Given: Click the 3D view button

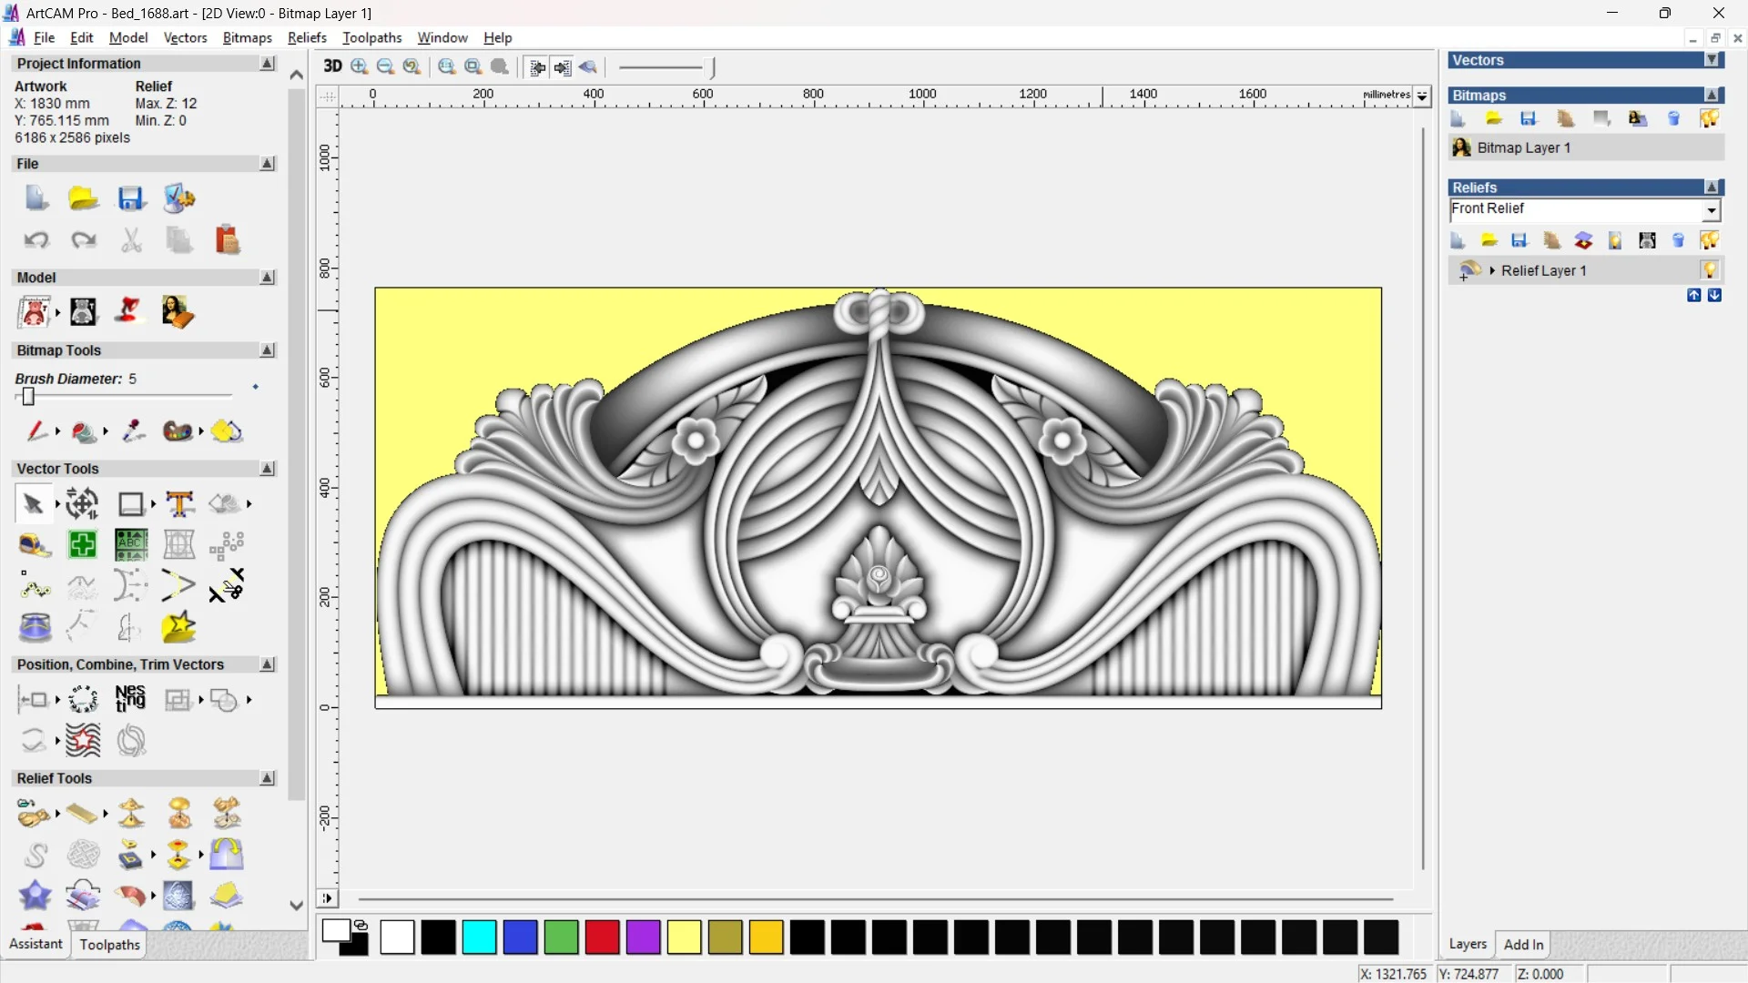Looking at the screenshot, I should (332, 66).
